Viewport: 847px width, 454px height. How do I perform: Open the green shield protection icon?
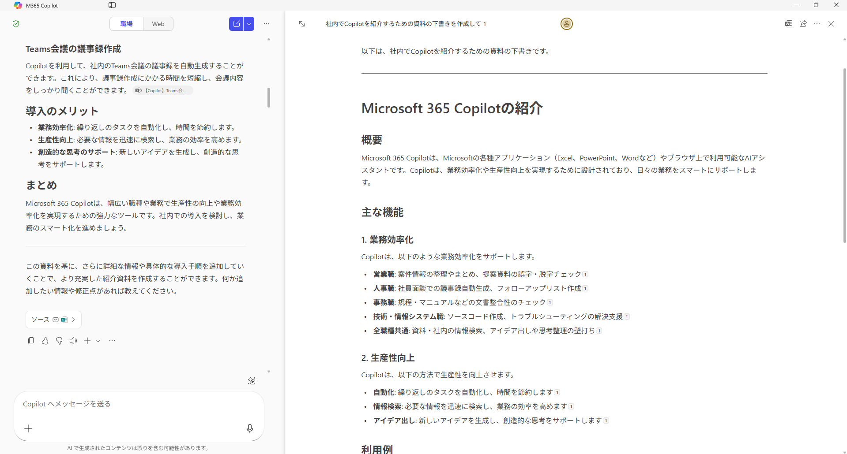pos(16,24)
